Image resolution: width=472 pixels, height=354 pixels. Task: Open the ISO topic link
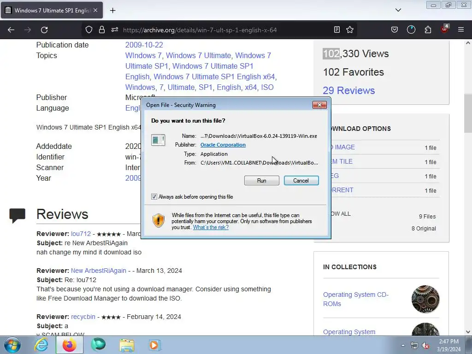tap(267, 87)
